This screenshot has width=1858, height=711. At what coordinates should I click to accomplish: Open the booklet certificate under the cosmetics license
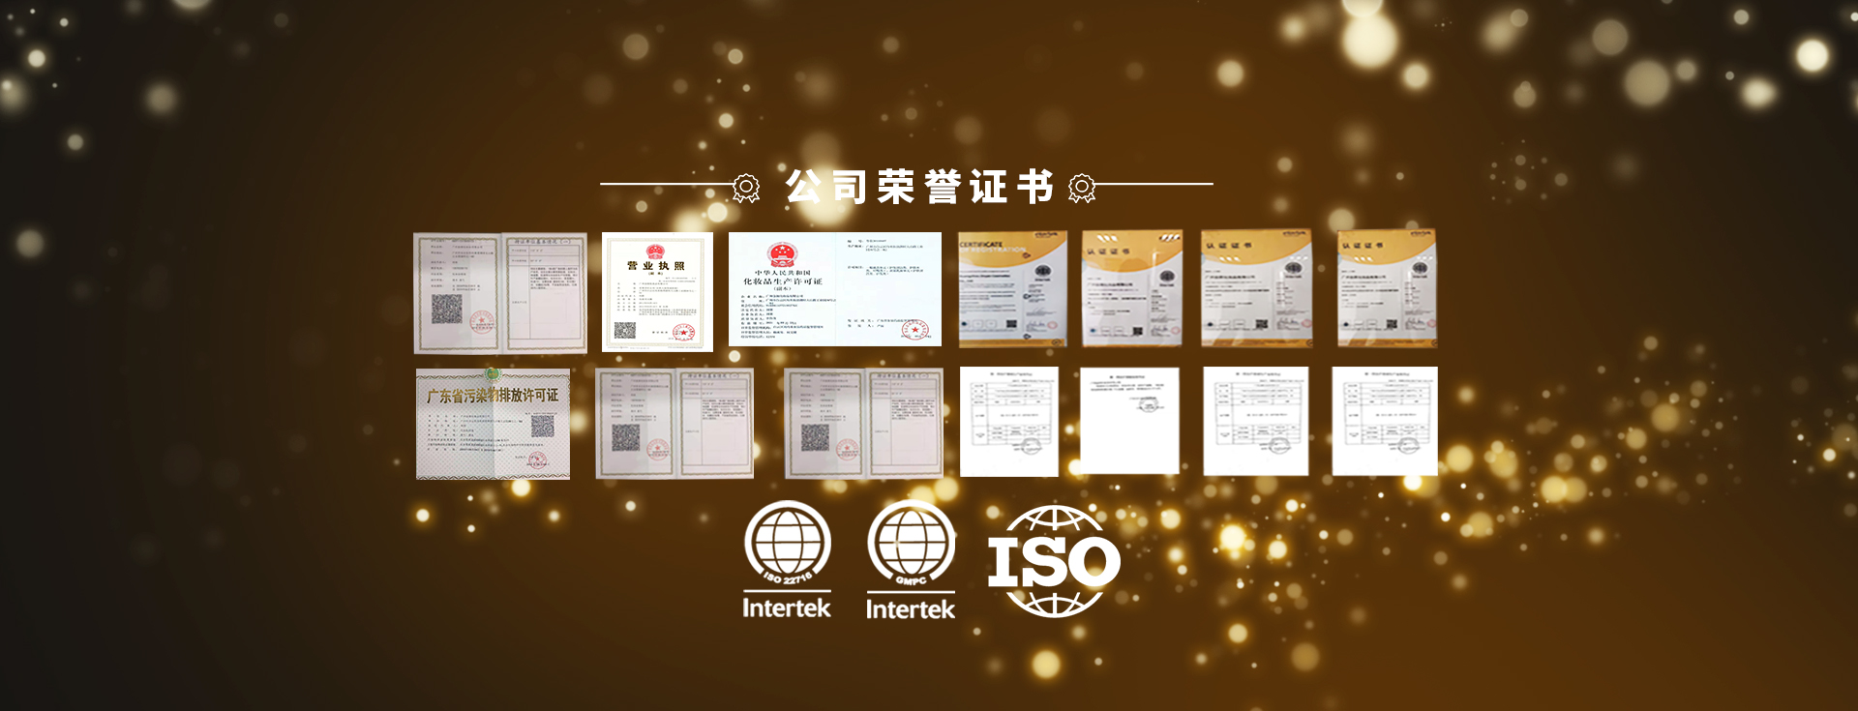point(862,423)
